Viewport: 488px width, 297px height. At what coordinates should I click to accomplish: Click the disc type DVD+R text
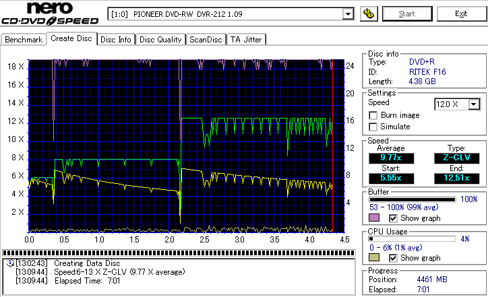[422, 62]
